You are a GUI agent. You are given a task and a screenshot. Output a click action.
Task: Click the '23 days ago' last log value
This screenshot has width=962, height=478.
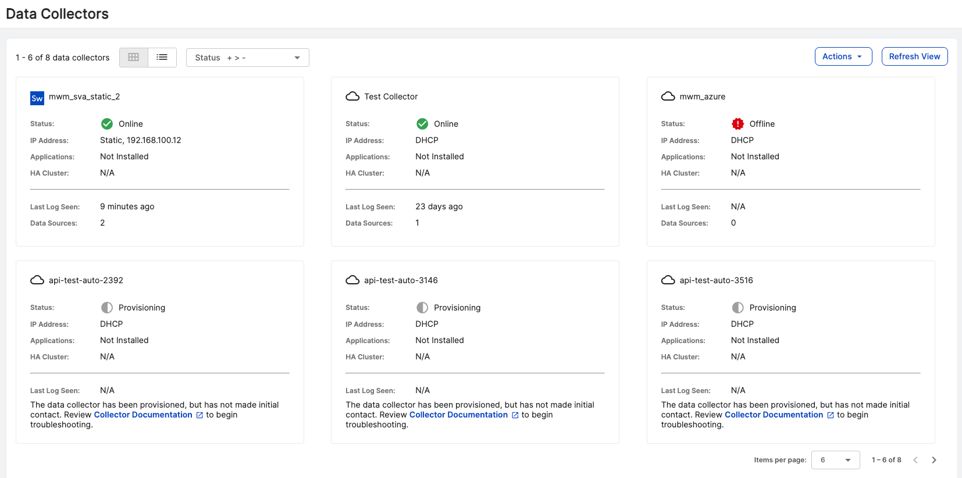[x=439, y=206]
